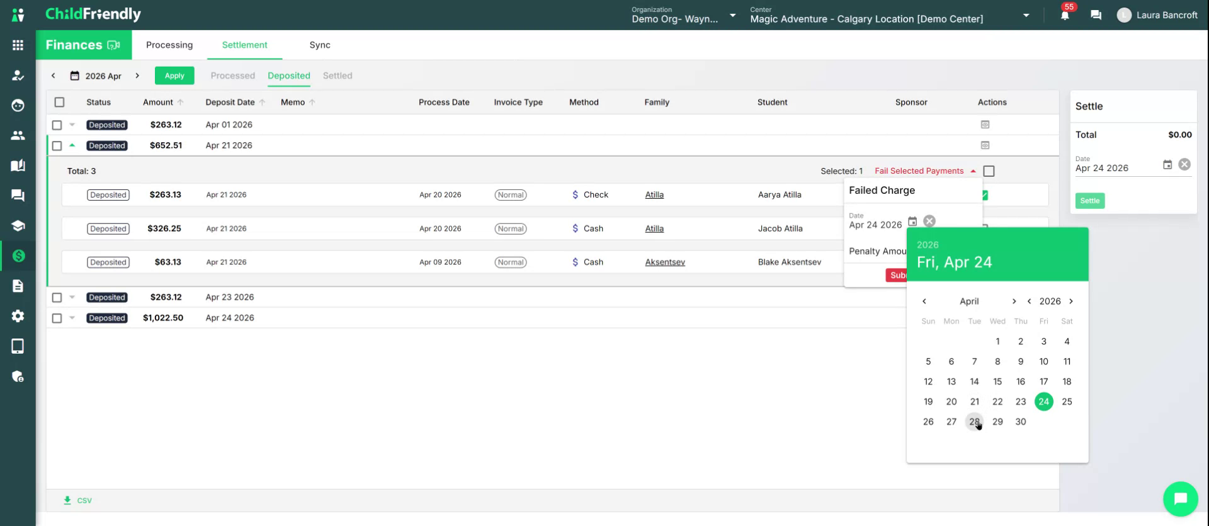Screen dimensions: 1209x526
Task: Toggle the checkbox beside Fail Selected Payments
Action: pyautogui.click(x=989, y=171)
